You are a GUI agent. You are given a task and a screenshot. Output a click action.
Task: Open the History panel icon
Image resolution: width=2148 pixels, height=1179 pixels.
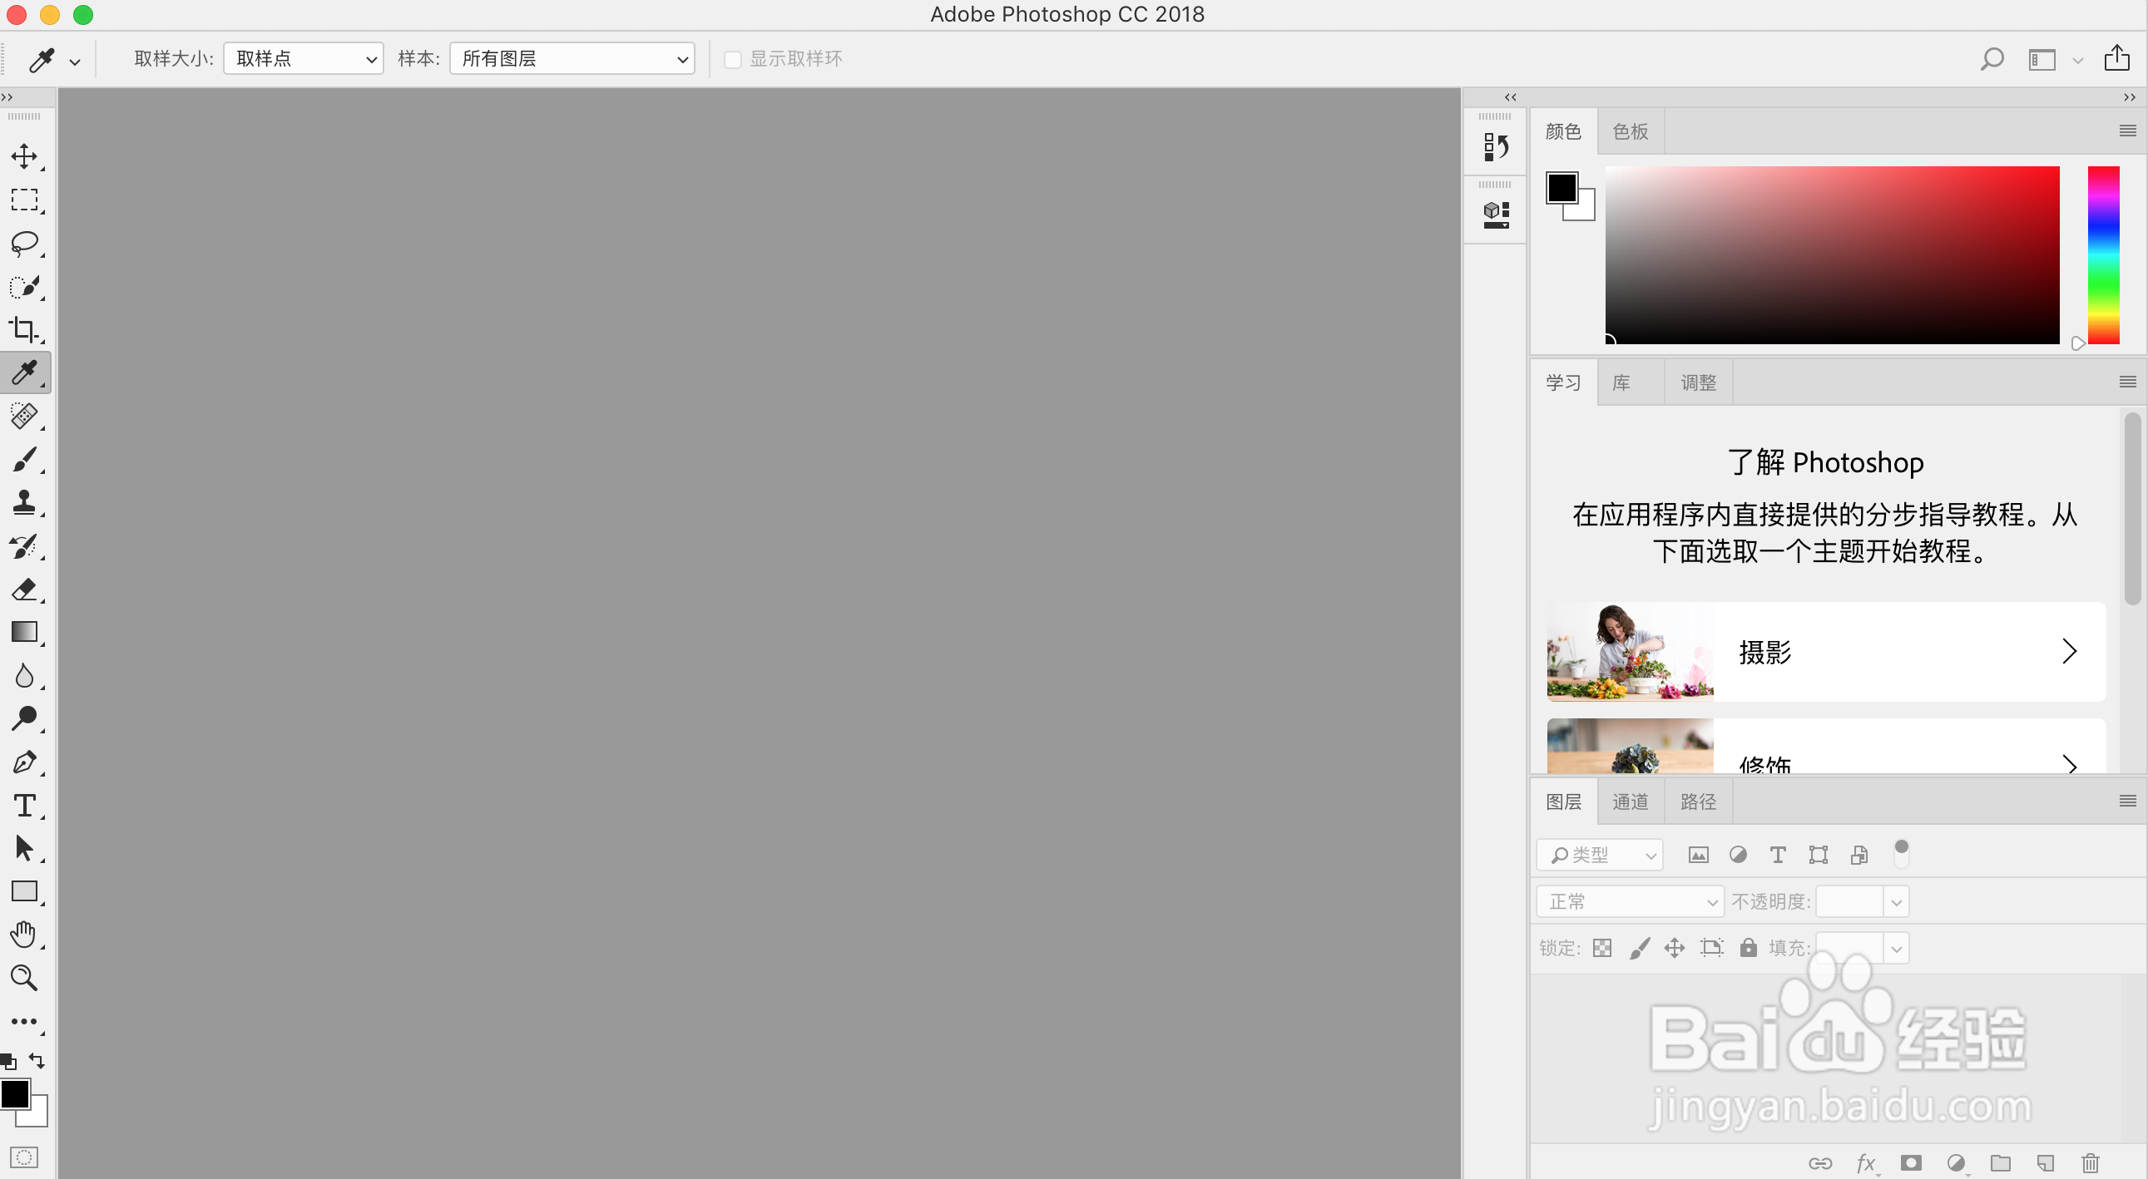point(1496,147)
